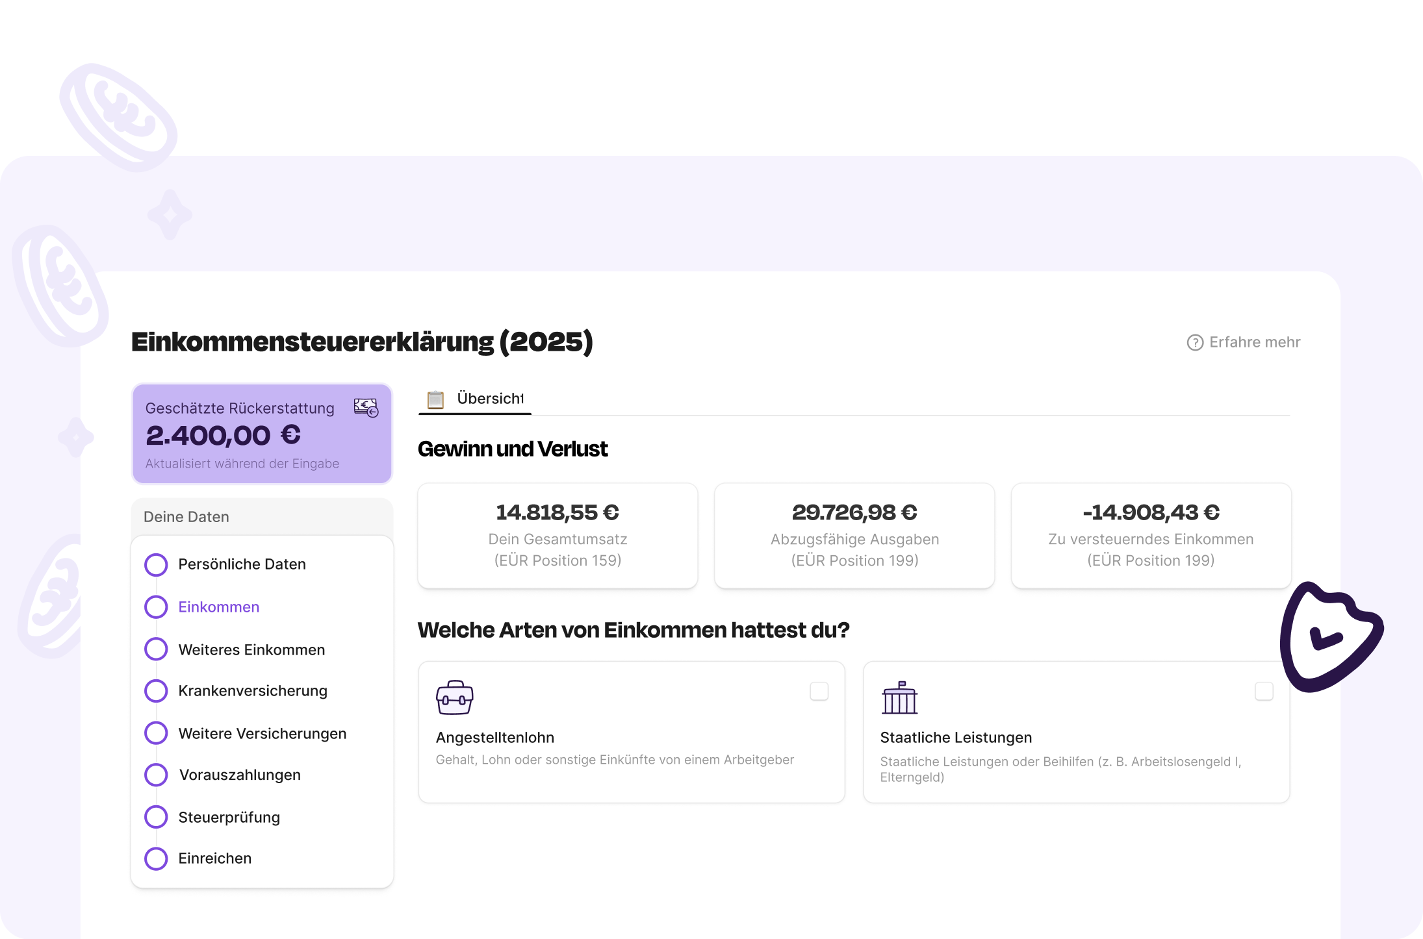Open the Vorauszahlungen step
Screen dimensions: 1423x939
point(240,775)
